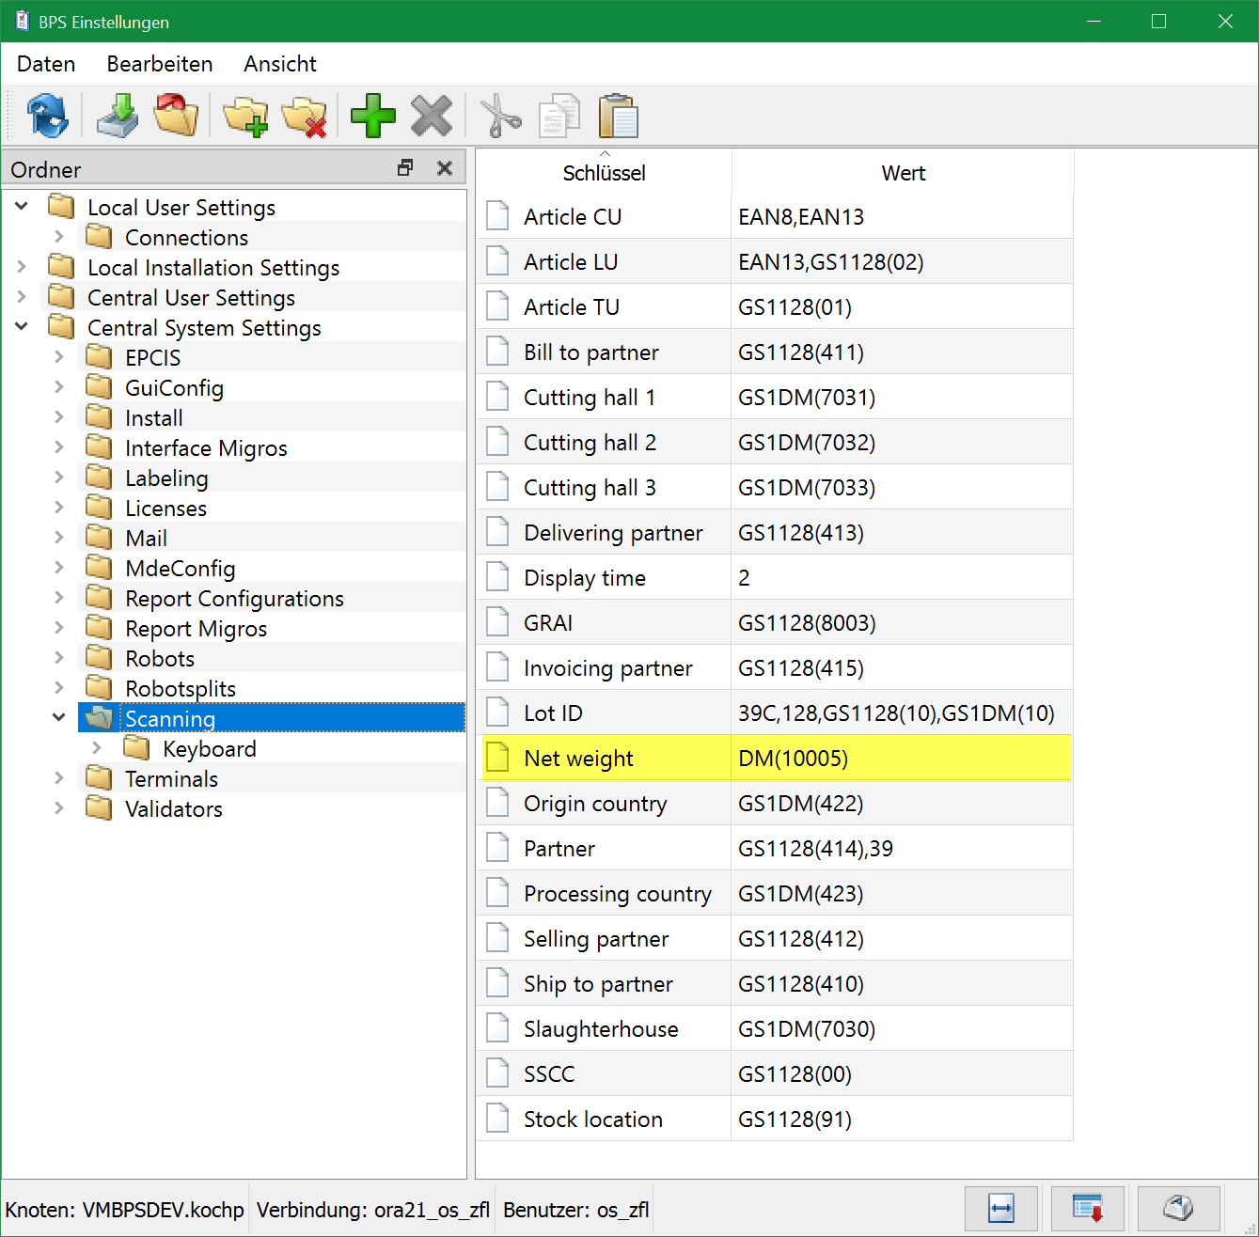Expand the Keyboard subfolder
The image size is (1259, 1237).
pos(97,748)
